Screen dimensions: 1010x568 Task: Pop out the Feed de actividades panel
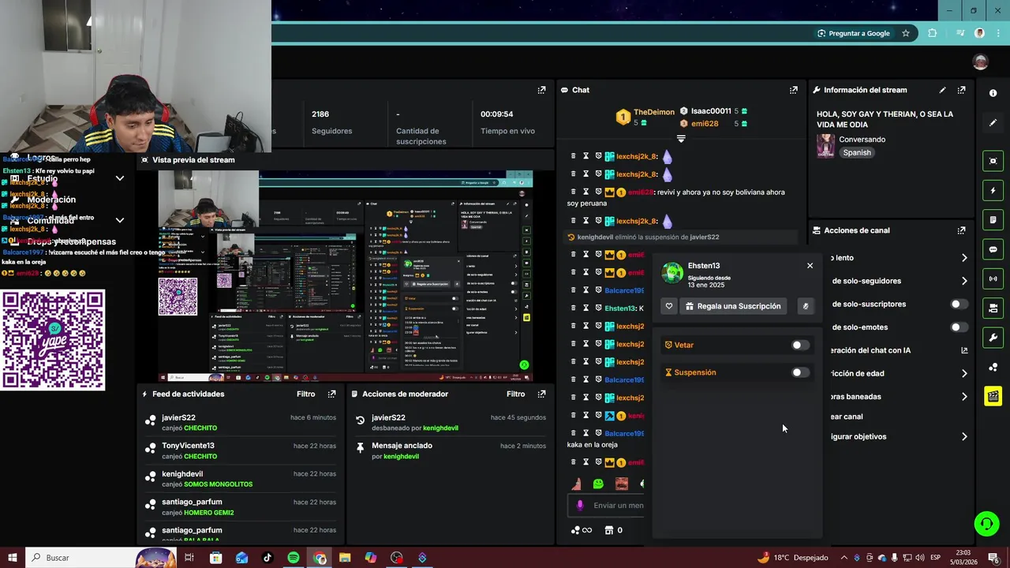[331, 394]
